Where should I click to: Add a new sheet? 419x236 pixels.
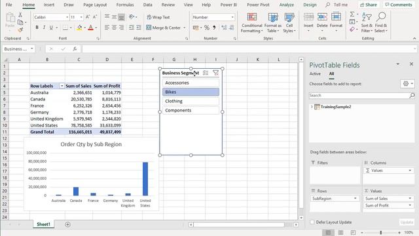pos(67,224)
